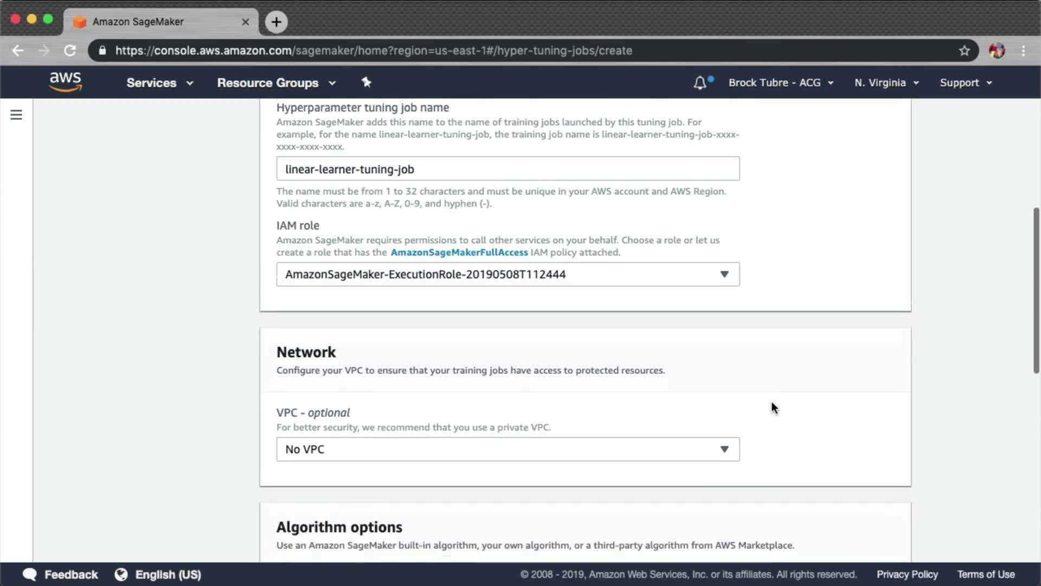Click the AWS logo home icon

click(65, 82)
